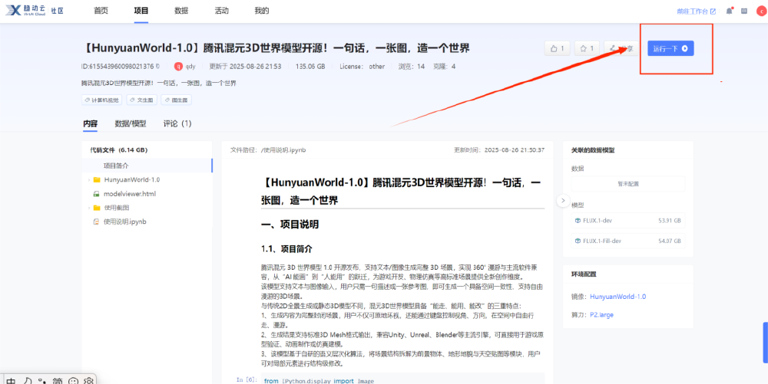
Task: Click the blue floating tab at right edge
Action: [x=765, y=343]
